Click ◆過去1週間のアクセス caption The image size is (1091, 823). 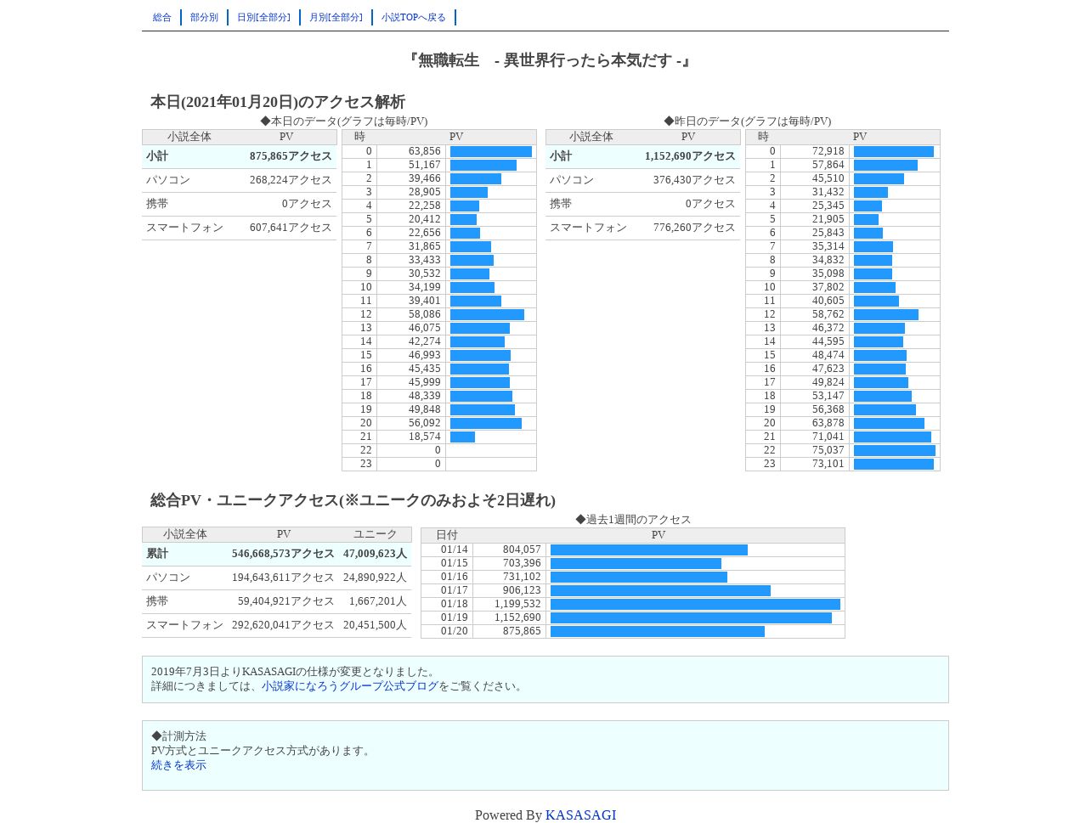click(633, 520)
